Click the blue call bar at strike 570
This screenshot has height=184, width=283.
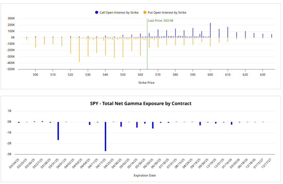pyautogui.click(x=158, y=33)
